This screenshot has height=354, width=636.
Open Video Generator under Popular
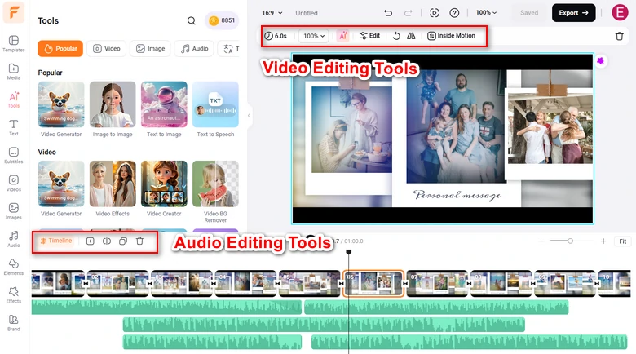(61, 109)
